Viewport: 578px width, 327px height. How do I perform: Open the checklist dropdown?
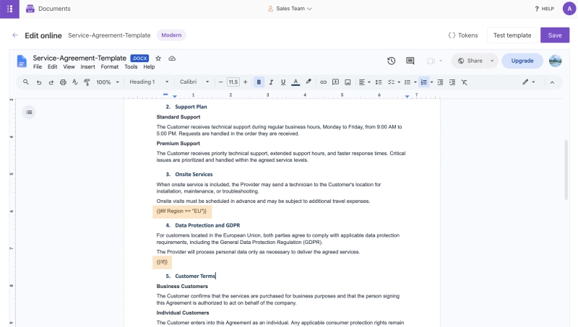pyautogui.click(x=394, y=82)
